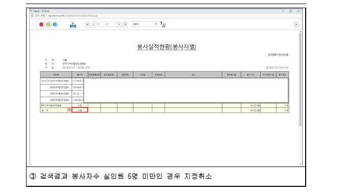Export the report as HWP document

pos(55,24)
